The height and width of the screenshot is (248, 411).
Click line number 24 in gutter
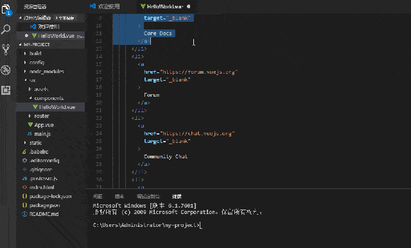(x=98, y=133)
